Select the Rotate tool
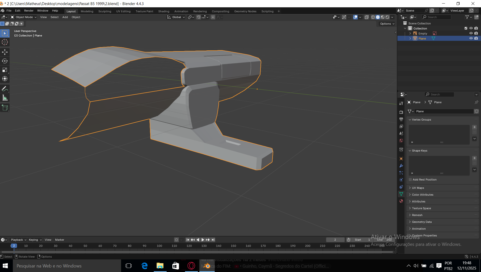 [5, 61]
